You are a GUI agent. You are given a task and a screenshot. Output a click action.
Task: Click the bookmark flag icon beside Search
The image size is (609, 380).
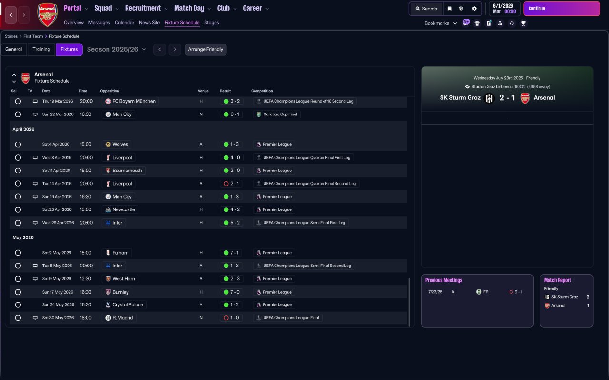pos(449,9)
